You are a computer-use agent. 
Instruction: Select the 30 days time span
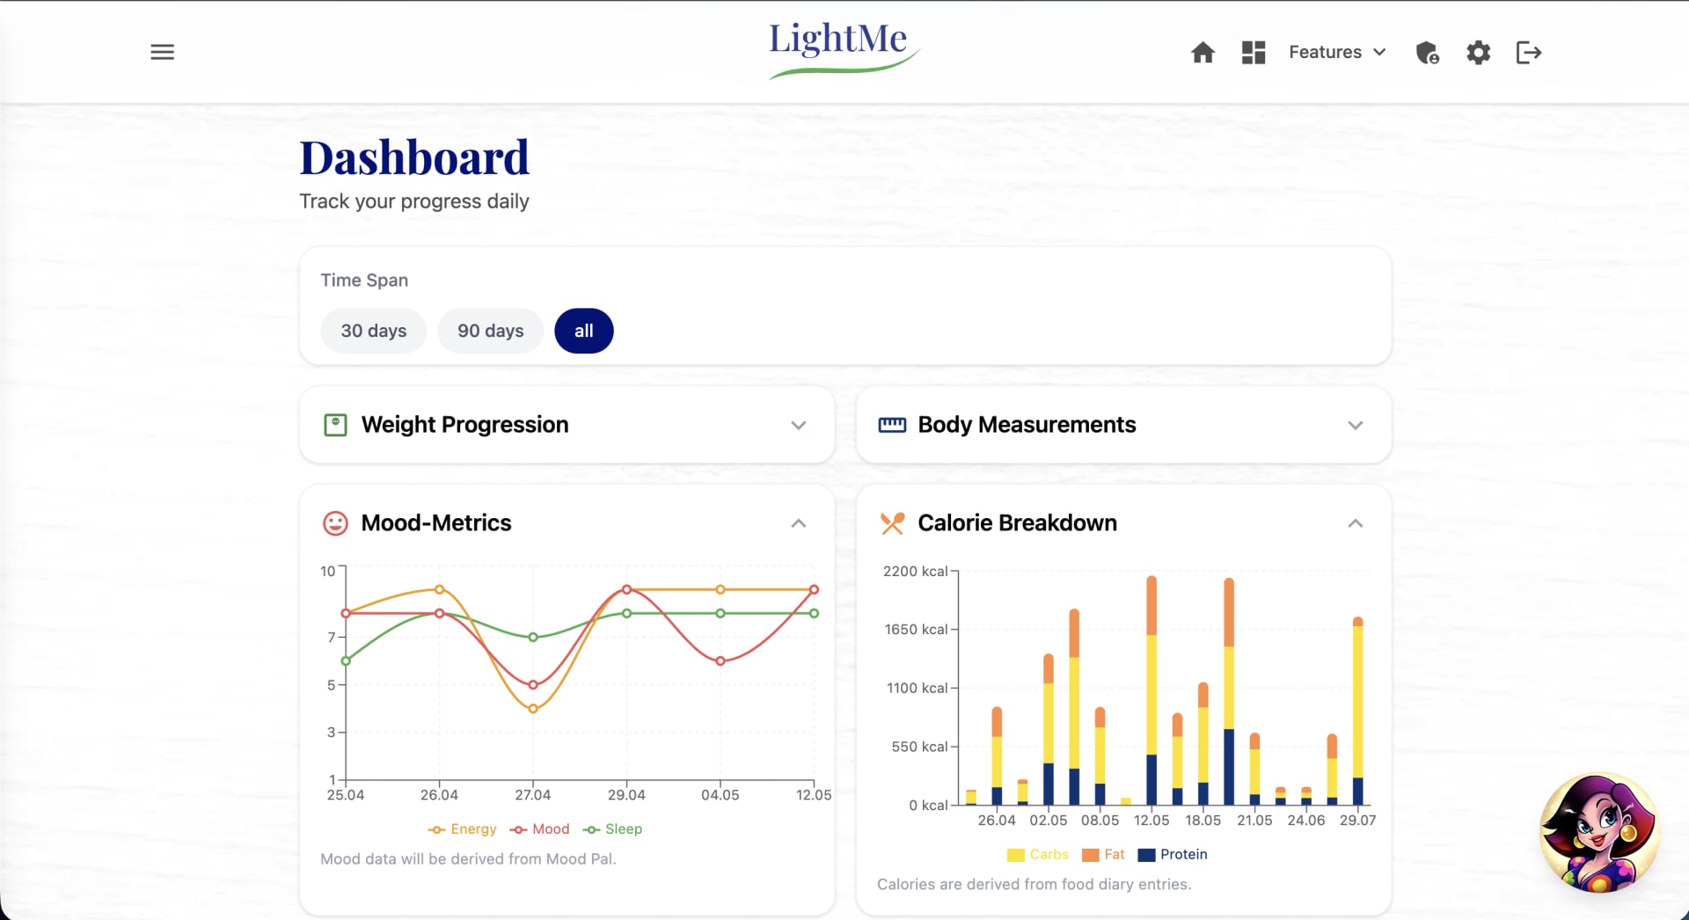pos(373,331)
